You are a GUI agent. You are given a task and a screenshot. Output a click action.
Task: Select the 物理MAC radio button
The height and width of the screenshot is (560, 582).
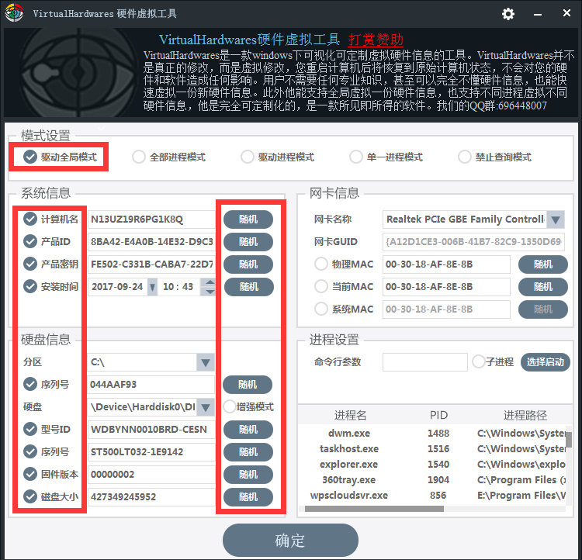coord(321,264)
